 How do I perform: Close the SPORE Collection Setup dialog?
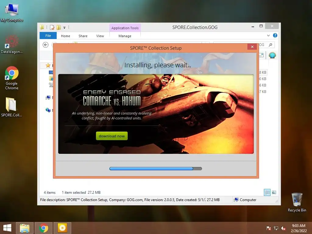pos(252,47)
